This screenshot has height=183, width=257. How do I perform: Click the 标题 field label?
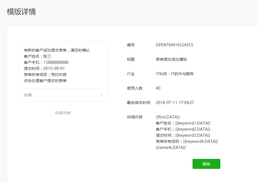click(x=131, y=59)
